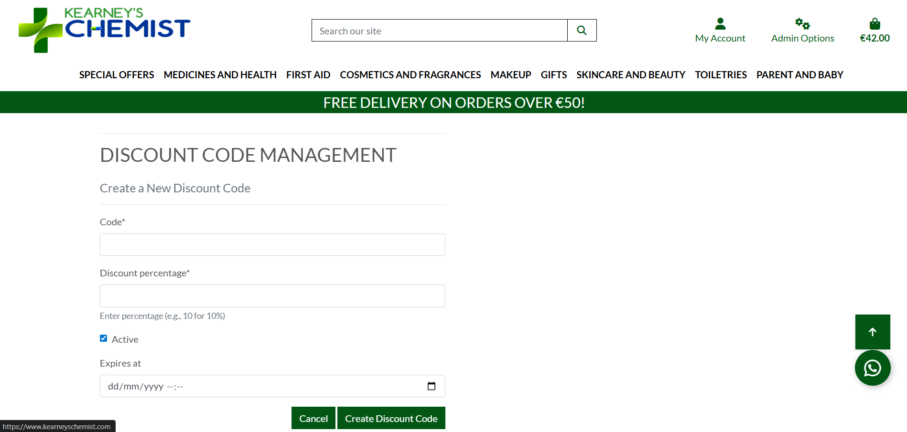The height and width of the screenshot is (432, 907).
Task: Click the Discount percentage field
Action: tap(272, 296)
